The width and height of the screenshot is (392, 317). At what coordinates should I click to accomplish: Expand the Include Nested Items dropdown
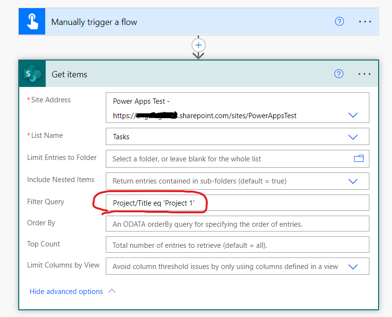(x=353, y=181)
